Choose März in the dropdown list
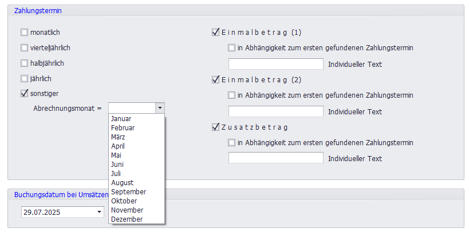Image resolution: width=469 pixels, height=232 pixels. pos(119,137)
